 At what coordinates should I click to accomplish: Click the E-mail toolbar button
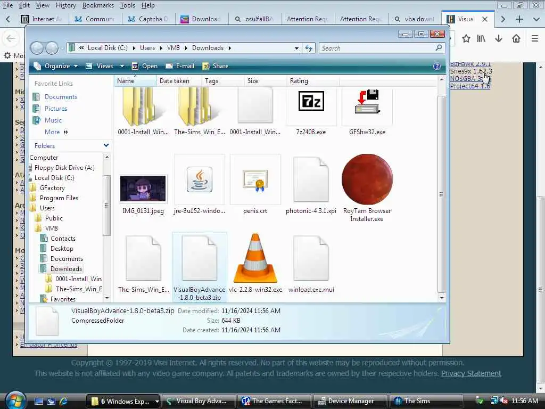(180, 66)
